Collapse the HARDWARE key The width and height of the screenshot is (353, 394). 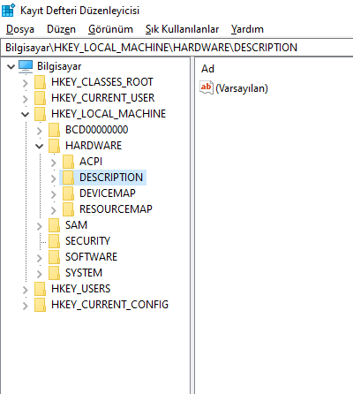point(40,146)
